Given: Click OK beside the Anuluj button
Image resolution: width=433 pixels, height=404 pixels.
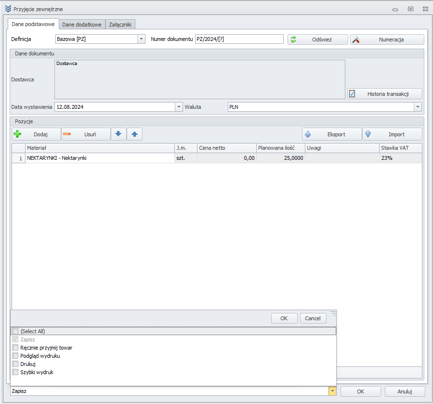Looking at the screenshot, I should pos(360,391).
